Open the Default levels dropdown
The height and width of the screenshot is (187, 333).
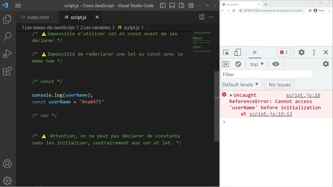[240, 85]
